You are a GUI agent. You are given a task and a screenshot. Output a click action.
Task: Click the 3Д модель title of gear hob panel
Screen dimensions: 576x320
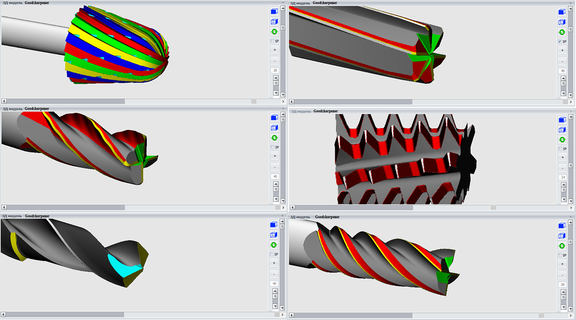pos(301,111)
